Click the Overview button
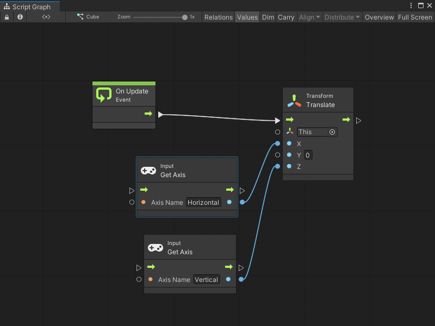Viewport: 435px width, 326px height. click(379, 17)
